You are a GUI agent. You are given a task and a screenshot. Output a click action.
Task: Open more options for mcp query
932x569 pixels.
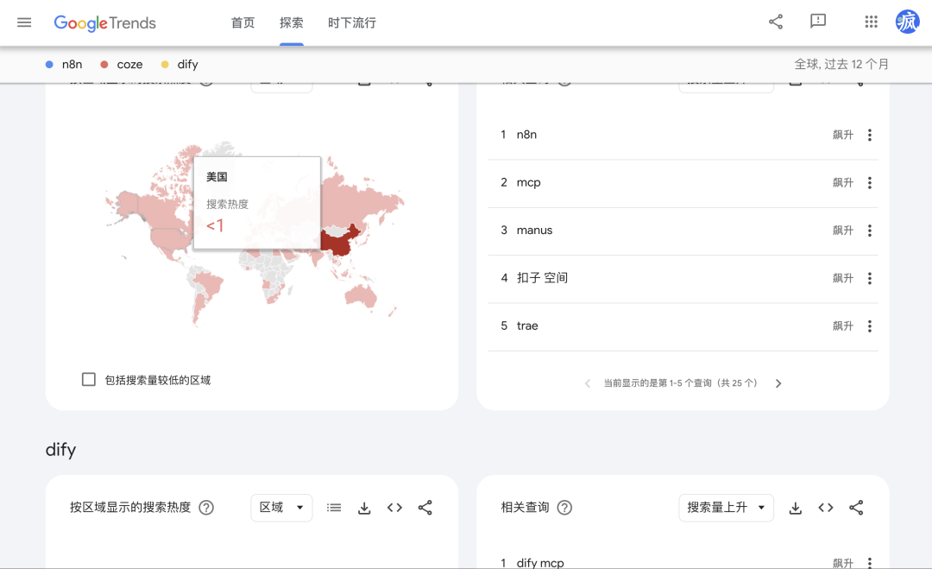(x=870, y=183)
